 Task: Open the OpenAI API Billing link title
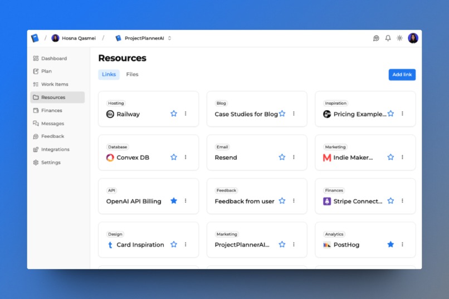134,202
